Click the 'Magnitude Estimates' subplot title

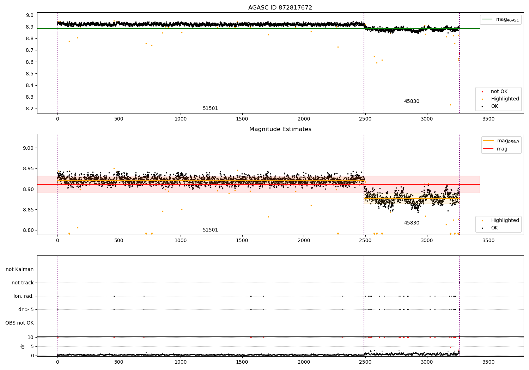click(x=280, y=129)
